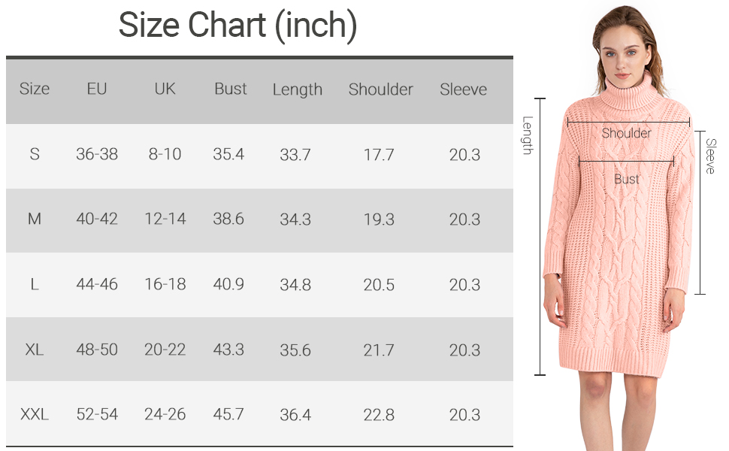
Task: Click the 35.4 bust value for S
Action: pyautogui.click(x=228, y=154)
